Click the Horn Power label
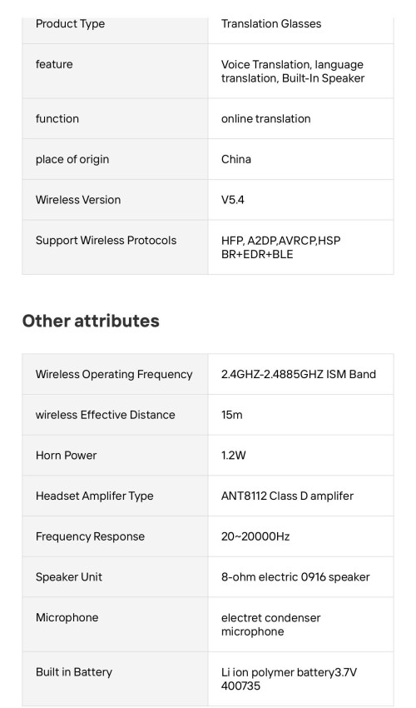Viewport: 416px width, 708px height. pos(66,456)
